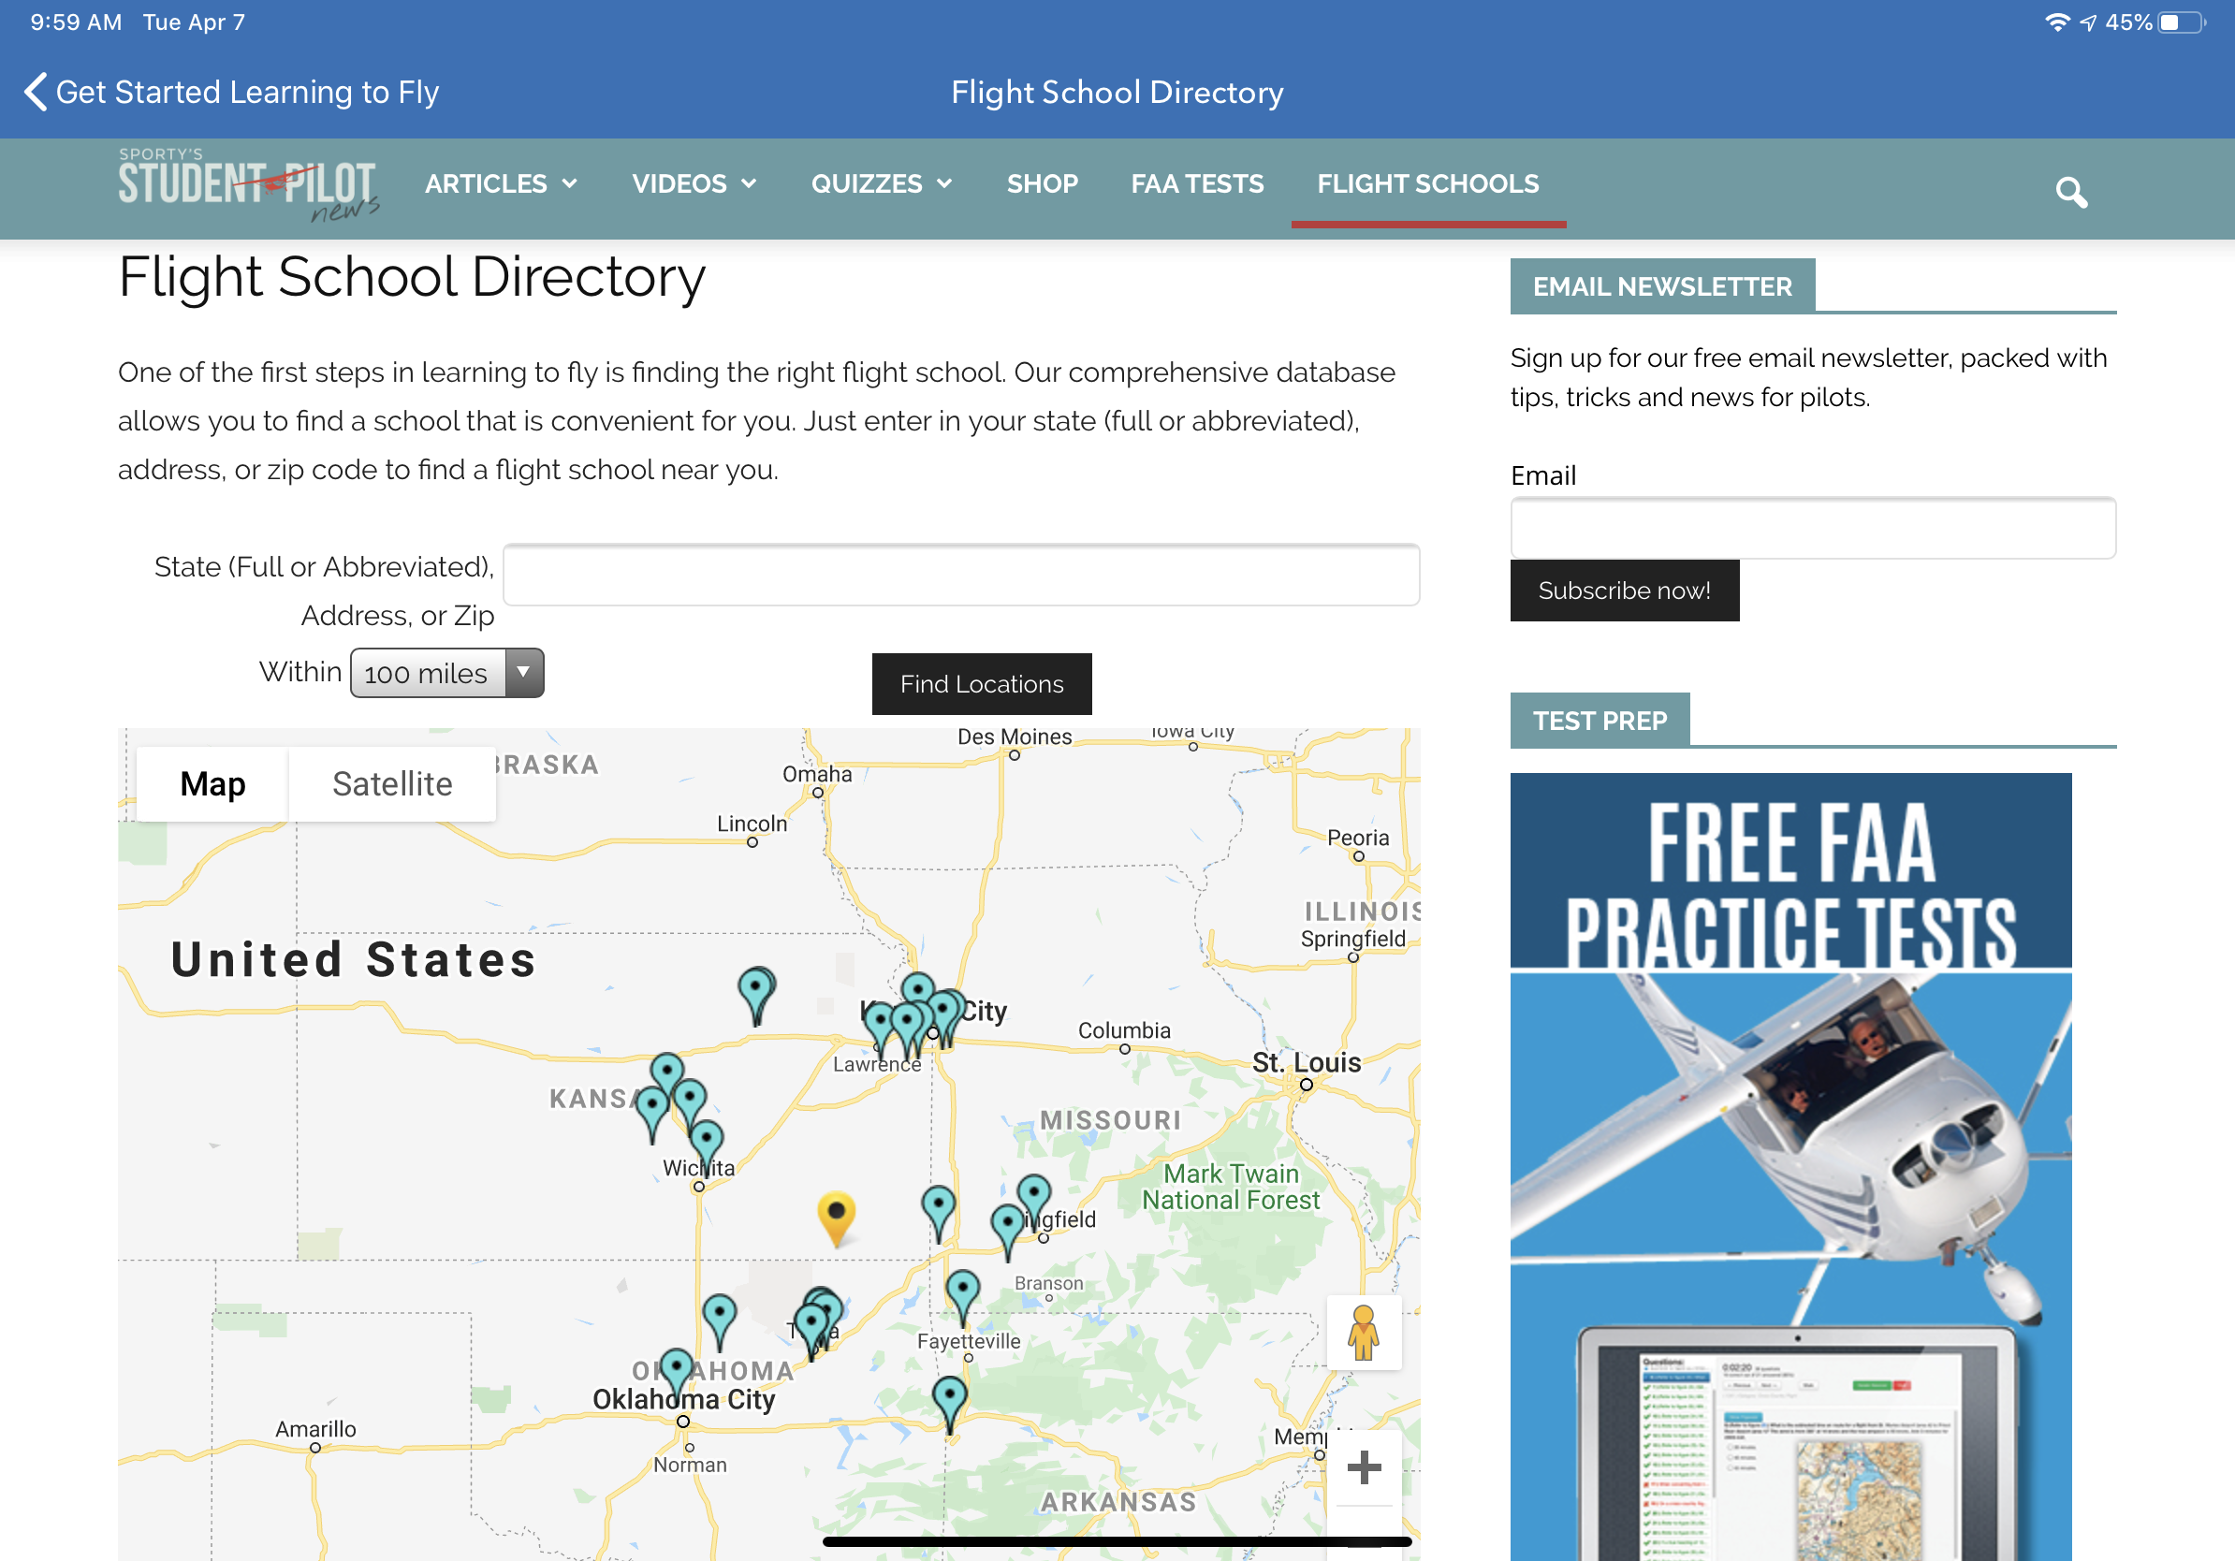Screen dimensions: 2235x1561
Task: Click the newsletter Email input field
Action: point(1812,529)
